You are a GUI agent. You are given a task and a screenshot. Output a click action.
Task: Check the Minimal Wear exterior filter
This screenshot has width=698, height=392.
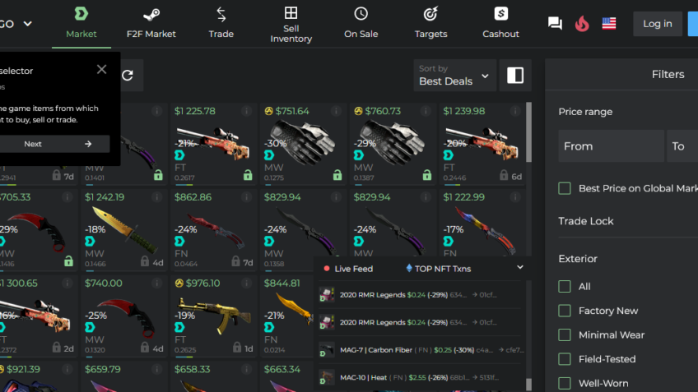(x=565, y=334)
